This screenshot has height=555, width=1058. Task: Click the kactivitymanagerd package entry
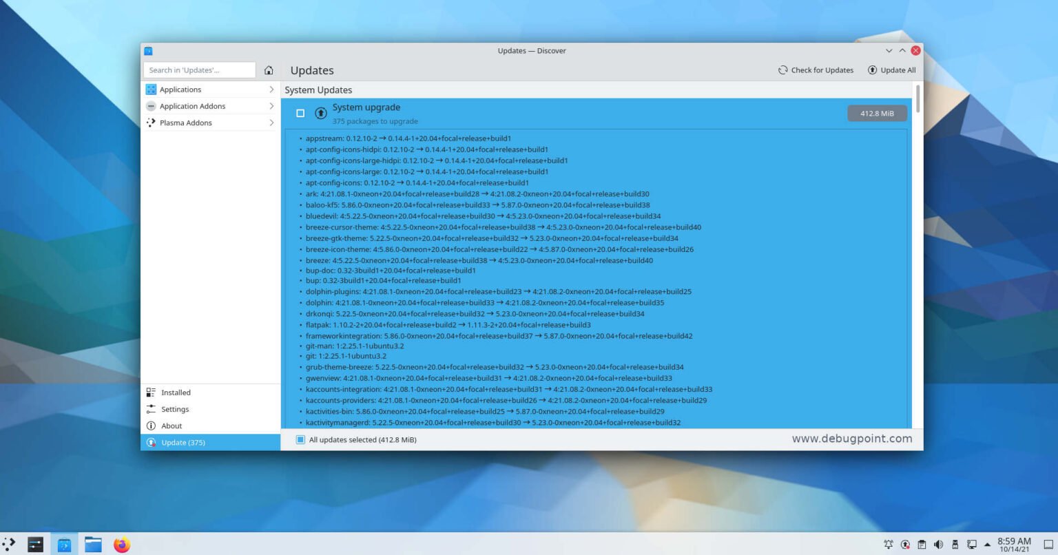coord(493,423)
